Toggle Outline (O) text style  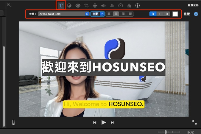click(167, 14)
